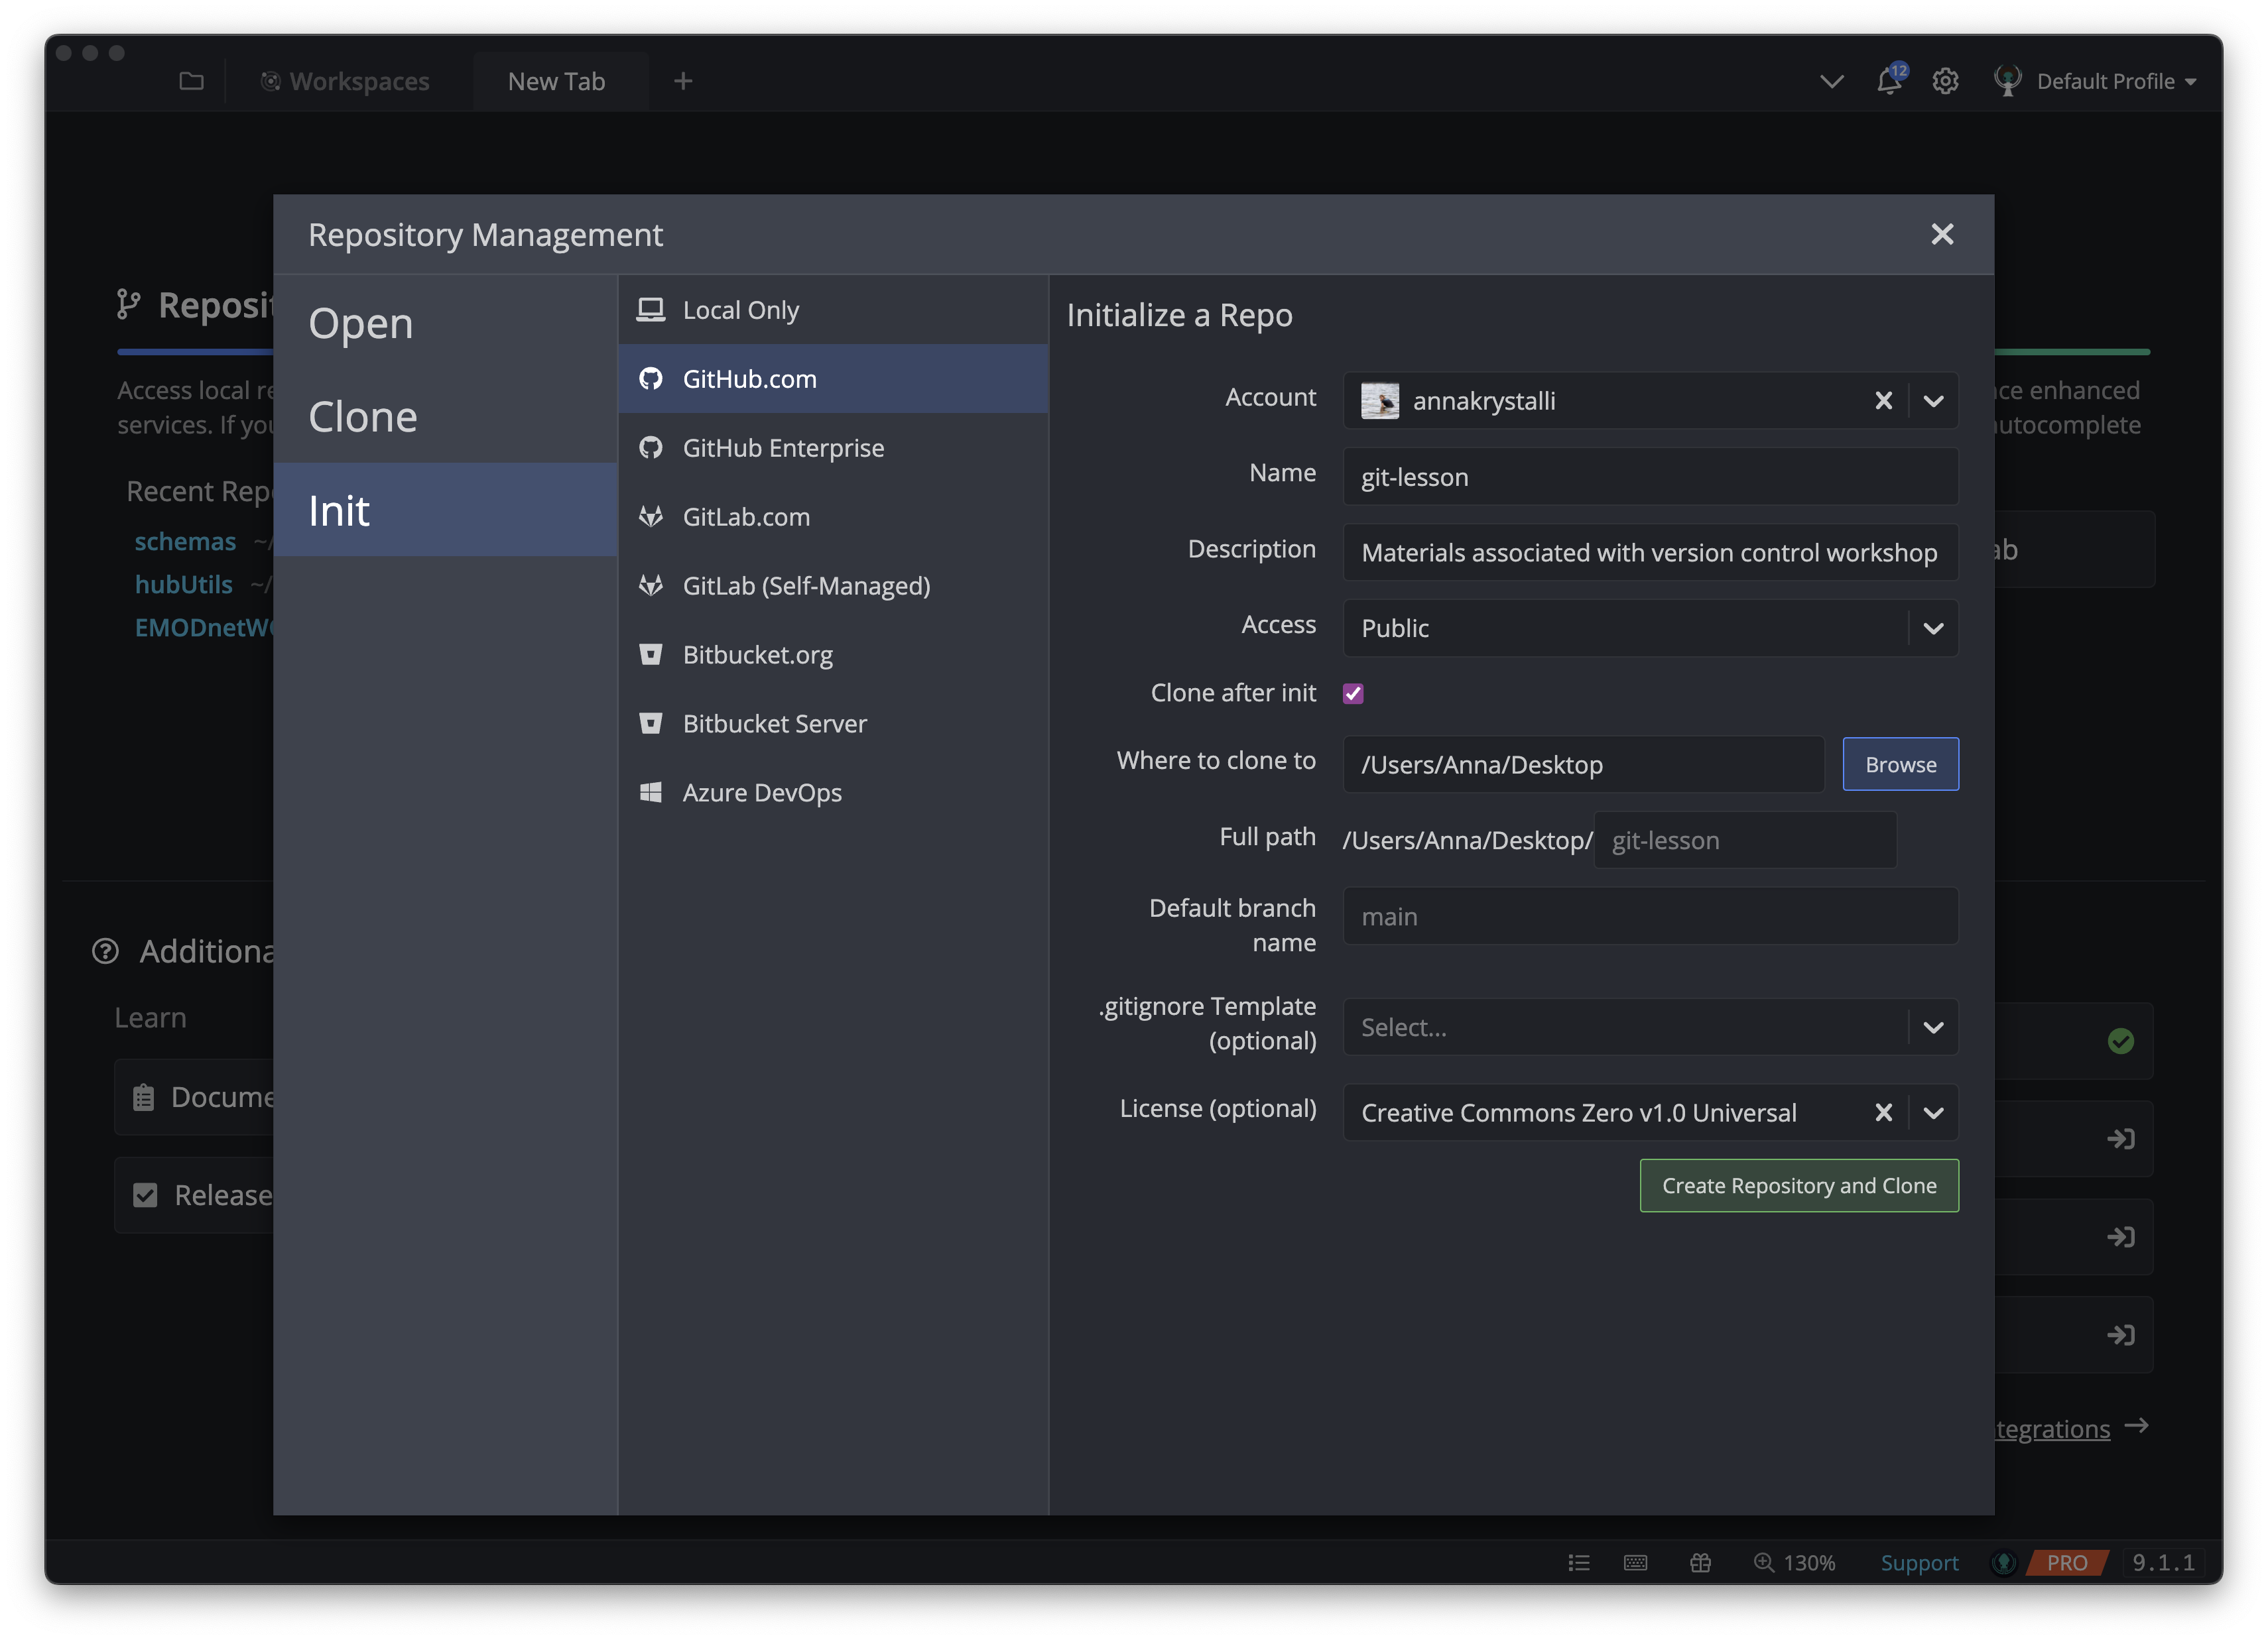Click the Additional help question mark icon
Screen dimensions: 2268x1640
pyautogui.click(x=105, y=951)
